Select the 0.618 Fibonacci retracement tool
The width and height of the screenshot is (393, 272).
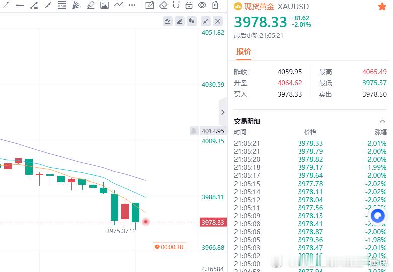(62, 5)
